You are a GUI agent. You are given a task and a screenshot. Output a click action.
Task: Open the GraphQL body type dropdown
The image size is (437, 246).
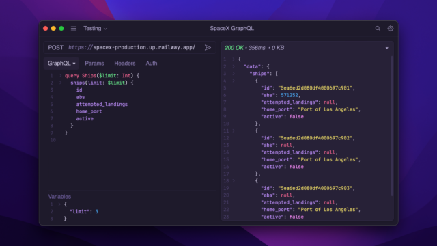tap(61, 64)
